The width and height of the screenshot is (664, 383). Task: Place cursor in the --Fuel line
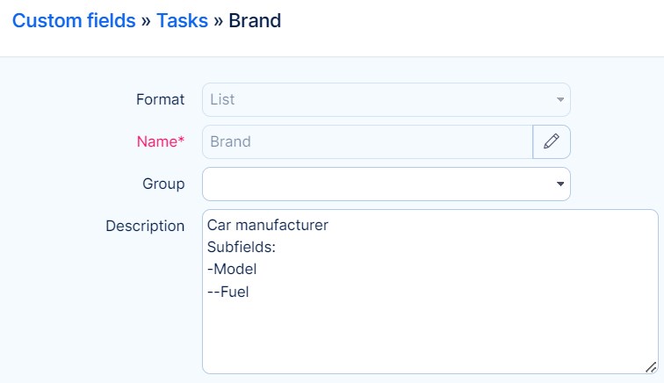pos(228,292)
